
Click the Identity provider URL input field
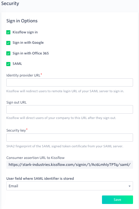point(70,82)
